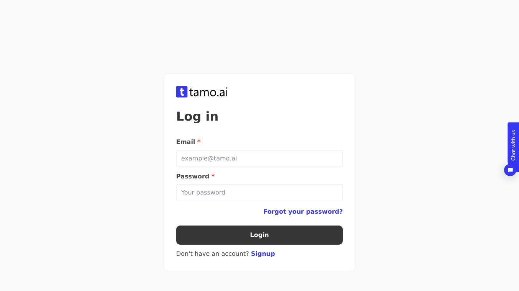Viewport: 519px width, 291px height.
Task: Open the round chat bubble icon
Action: pyautogui.click(x=510, y=170)
